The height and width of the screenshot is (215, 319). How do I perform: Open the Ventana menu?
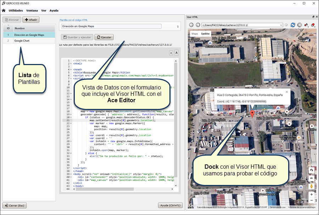(x=32, y=11)
